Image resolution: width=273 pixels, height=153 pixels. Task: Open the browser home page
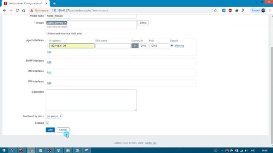[24, 10]
